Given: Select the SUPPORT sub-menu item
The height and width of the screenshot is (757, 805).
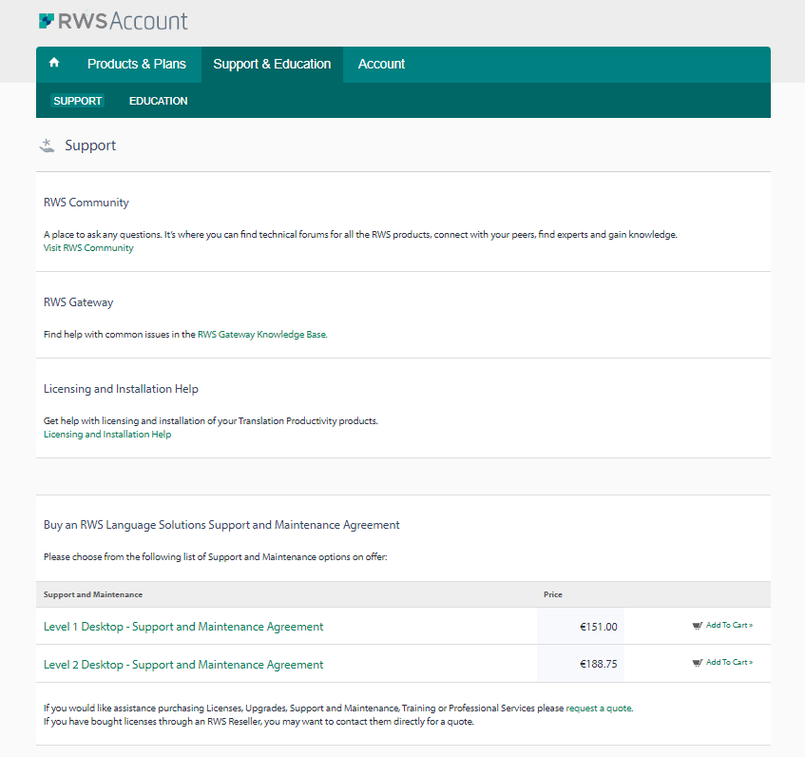Looking at the screenshot, I should [x=78, y=101].
